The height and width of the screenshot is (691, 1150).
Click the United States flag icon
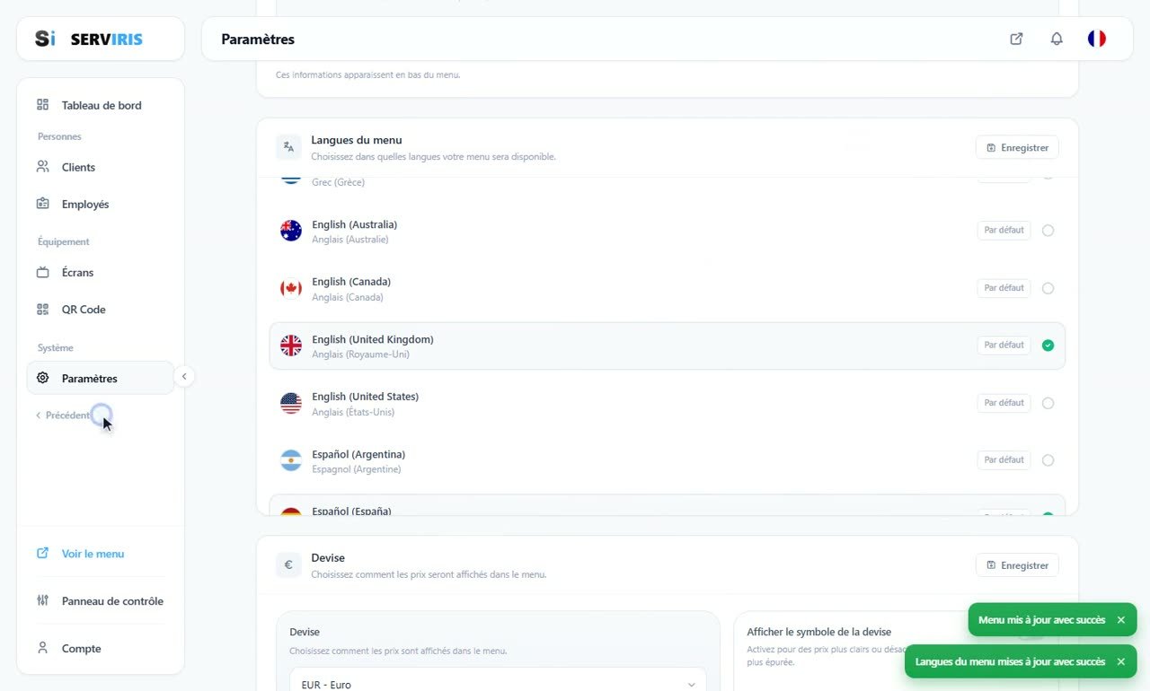[x=291, y=403]
